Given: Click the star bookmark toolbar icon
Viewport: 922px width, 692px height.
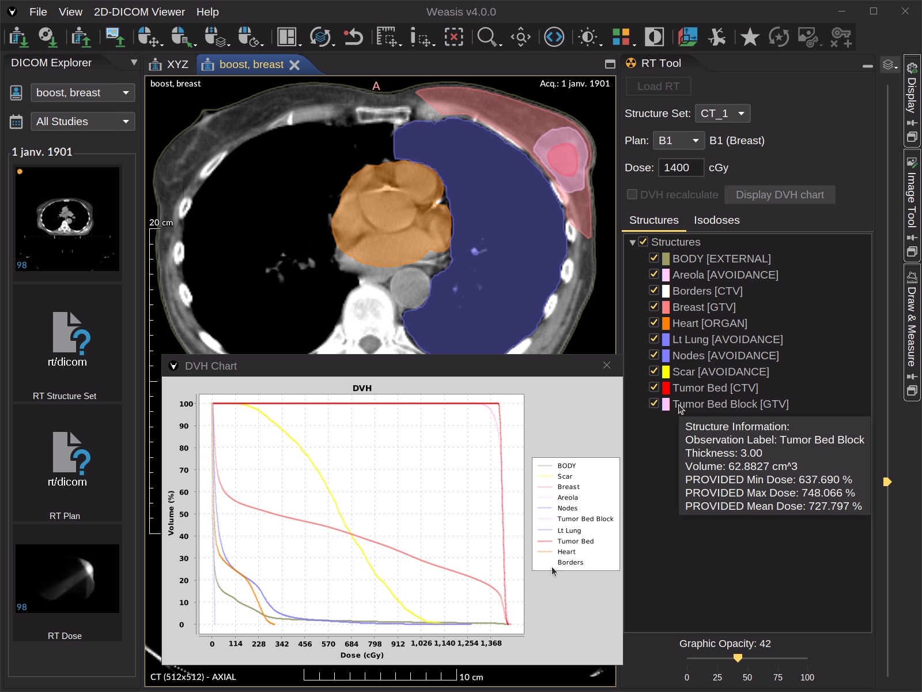Looking at the screenshot, I should pyautogui.click(x=749, y=37).
